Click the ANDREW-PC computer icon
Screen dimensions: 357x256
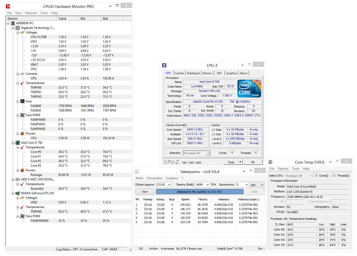click(x=13, y=23)
